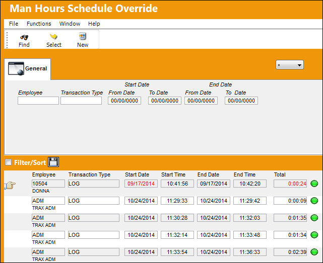Toggle the Filter/Sort checkbox
Screen dimensions: 323x263
coord(8,162)
